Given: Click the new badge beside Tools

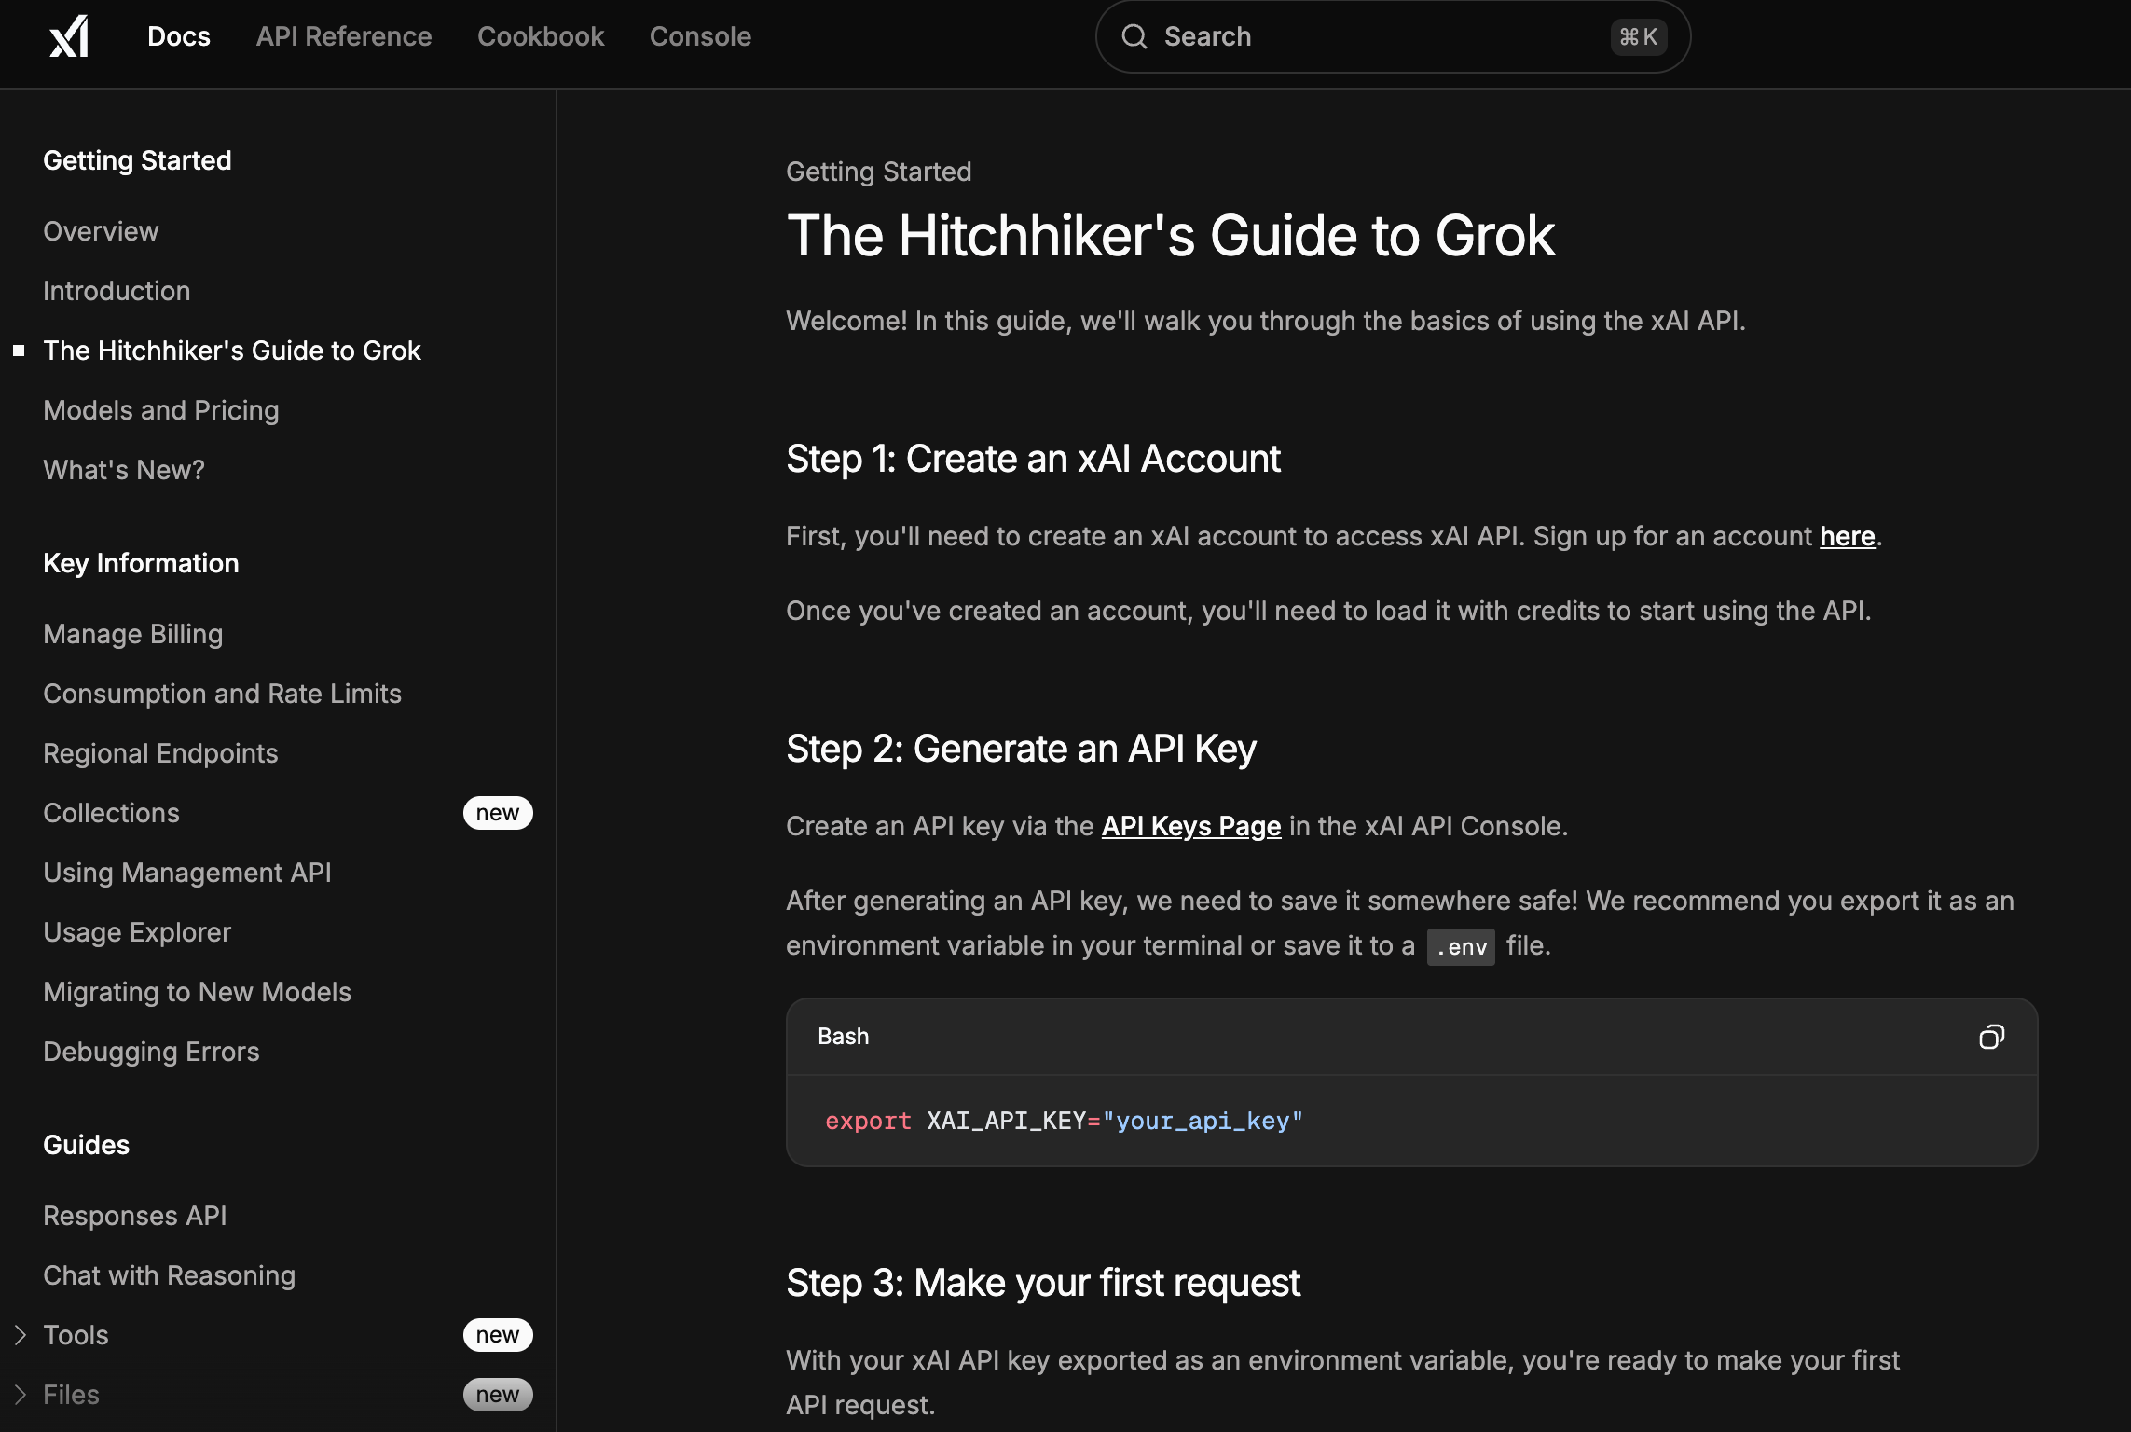Looking at the screenshot, I should pyautogui.click(x=497, y=1335).
